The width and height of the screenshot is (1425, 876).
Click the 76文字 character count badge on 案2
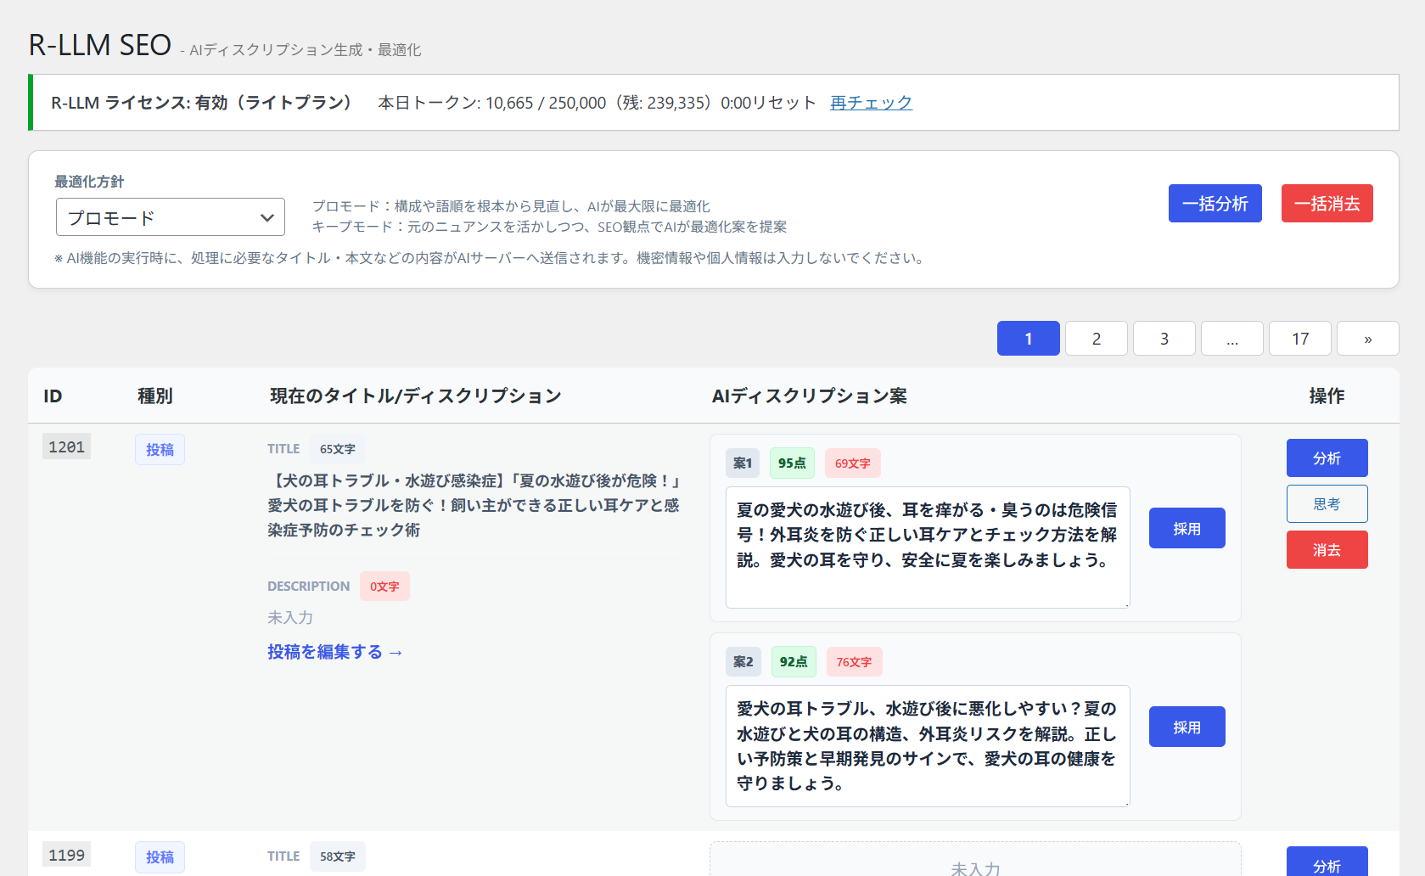point(854,661)
